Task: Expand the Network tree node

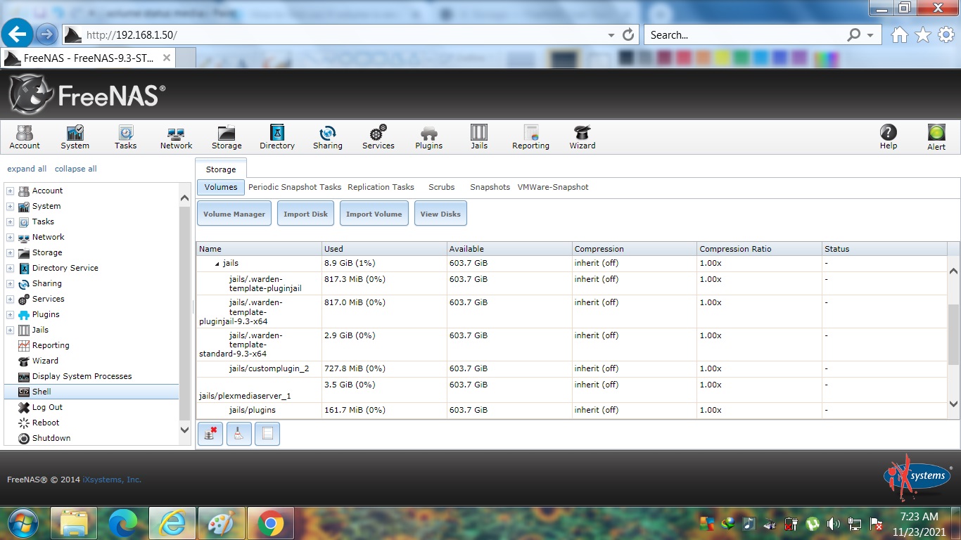Action: coord(11,237)
